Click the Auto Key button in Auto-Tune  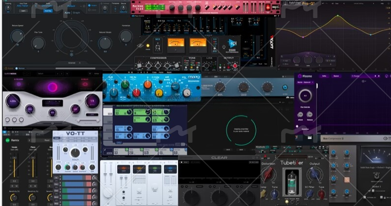coord(48,11)
